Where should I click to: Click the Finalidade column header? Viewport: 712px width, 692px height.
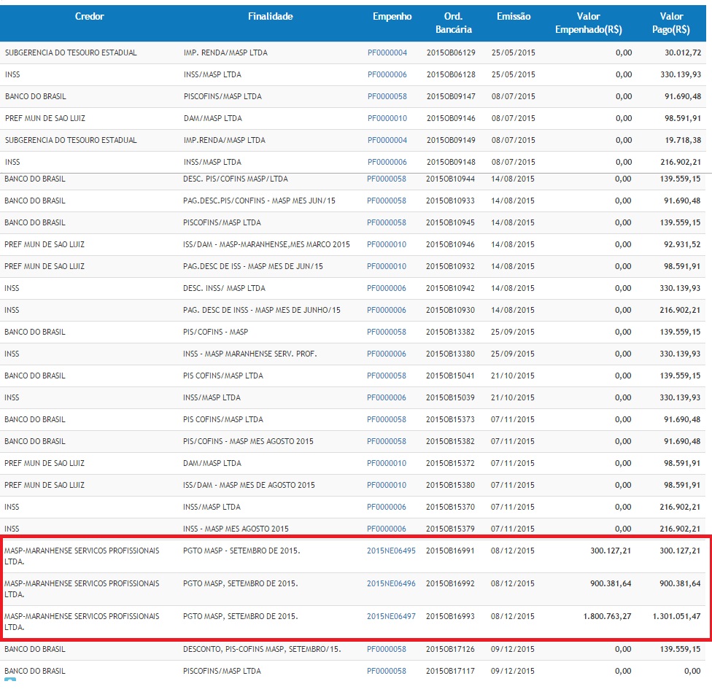point(270,17)
